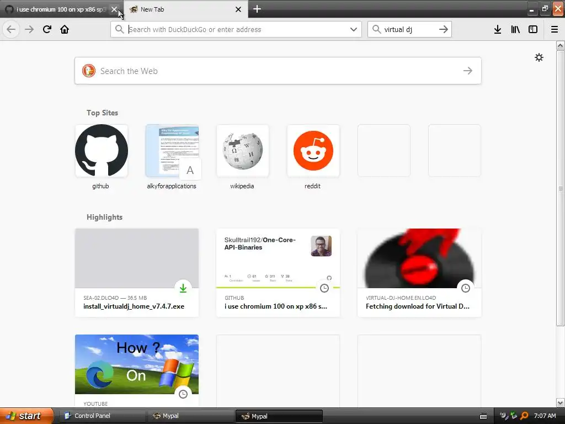Click the github label under tile
The width and height of the screenshot is (565, 424).
tap(100, 186)
